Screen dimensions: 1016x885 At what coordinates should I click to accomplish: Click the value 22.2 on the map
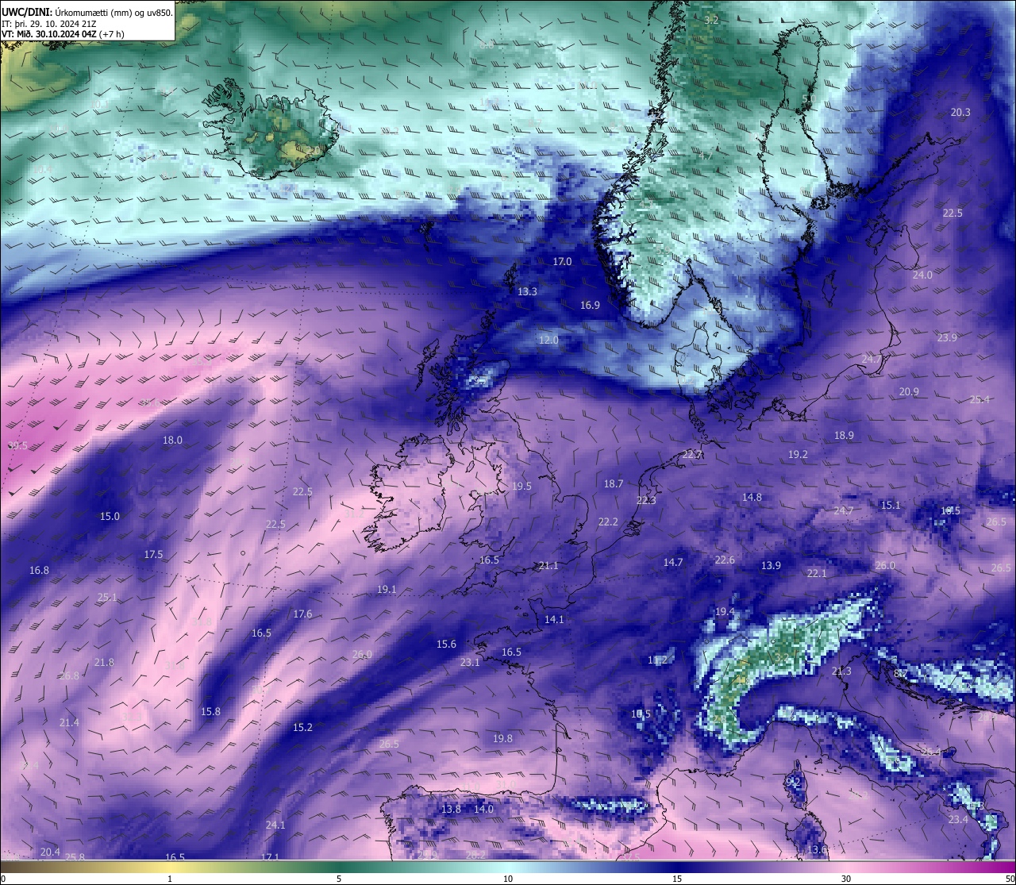[x=608, y=521]
